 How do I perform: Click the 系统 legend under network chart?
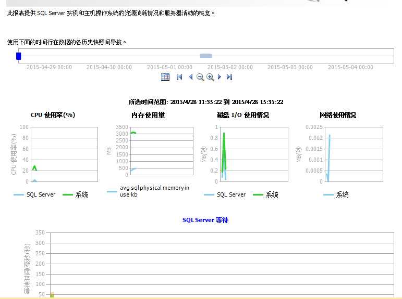pyautogui.click(x=336, y=194)
